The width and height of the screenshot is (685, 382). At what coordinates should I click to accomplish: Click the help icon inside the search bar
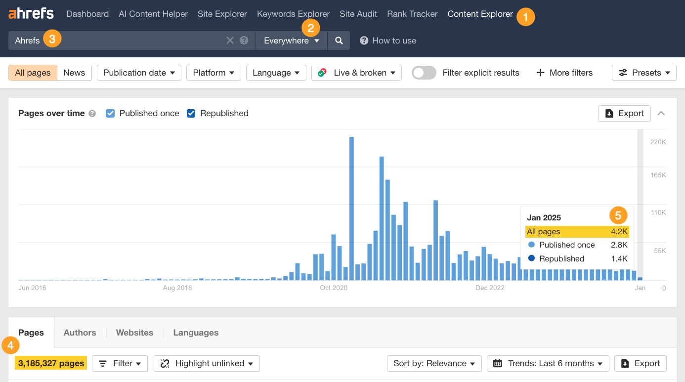tap(243, 41)
